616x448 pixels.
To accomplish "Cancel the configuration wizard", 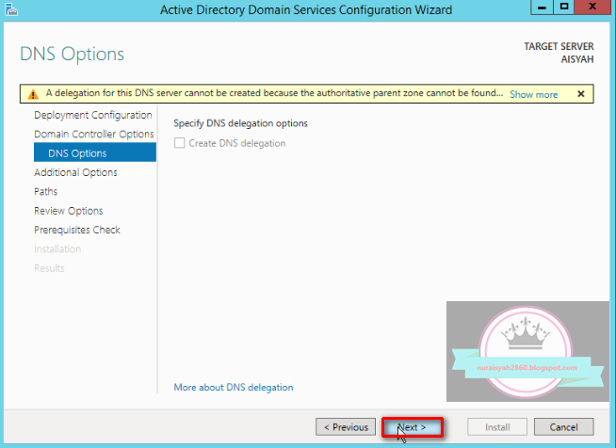I will (564, 426).
